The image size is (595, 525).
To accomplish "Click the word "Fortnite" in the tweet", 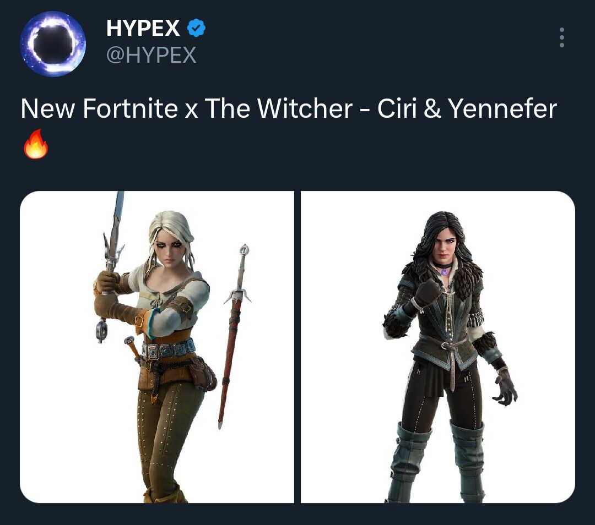I will coord(130,109).
